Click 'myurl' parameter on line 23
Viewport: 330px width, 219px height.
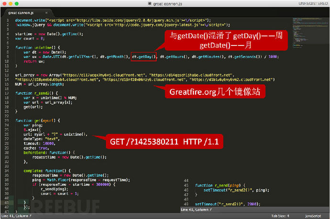[48, 120]
